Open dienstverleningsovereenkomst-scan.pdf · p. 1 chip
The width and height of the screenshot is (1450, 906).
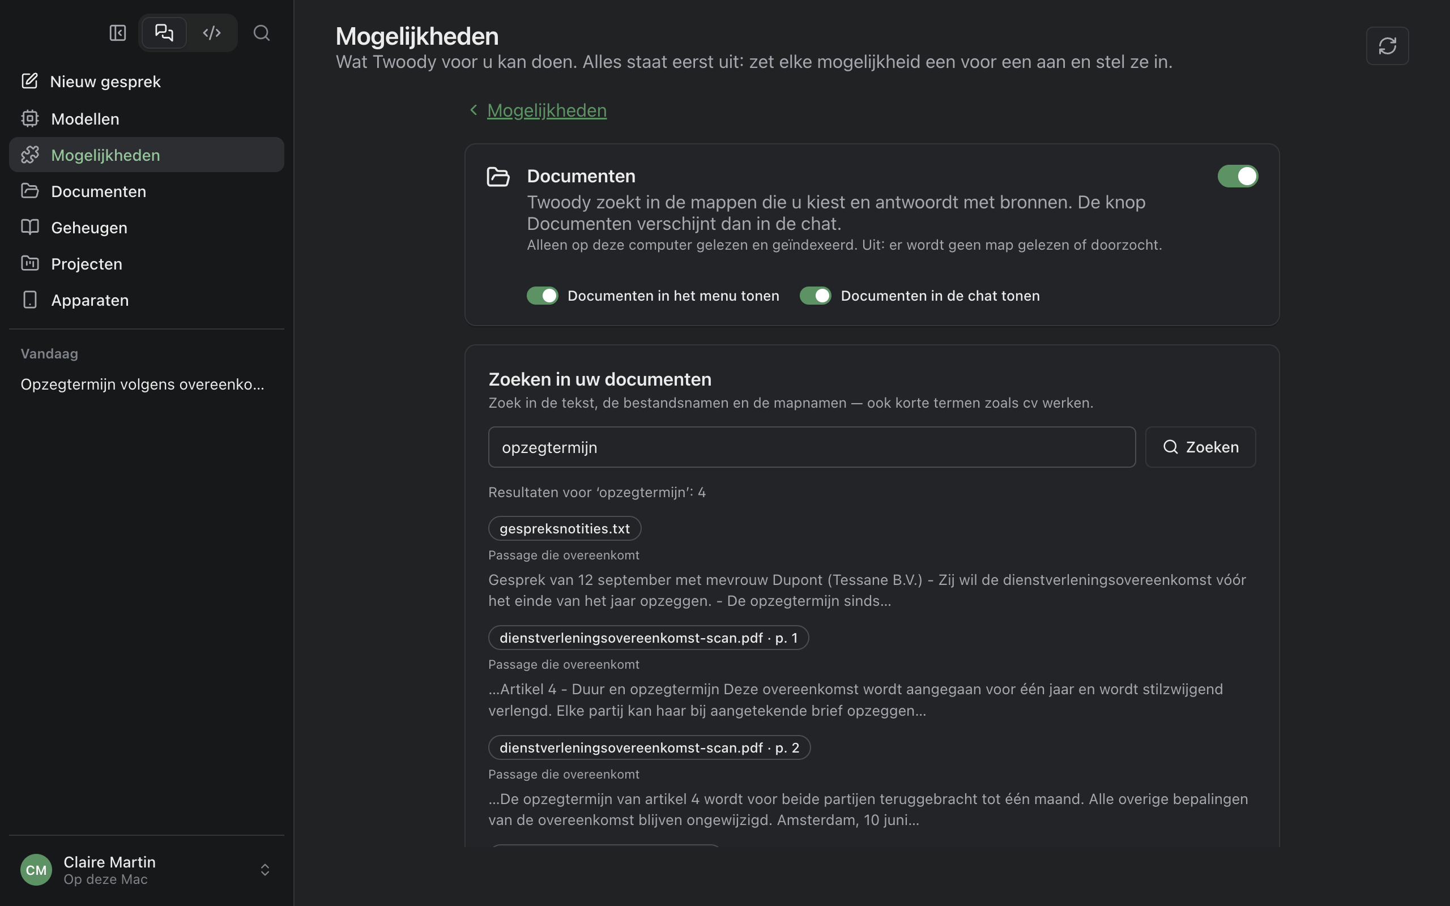[x=649, y=638]
